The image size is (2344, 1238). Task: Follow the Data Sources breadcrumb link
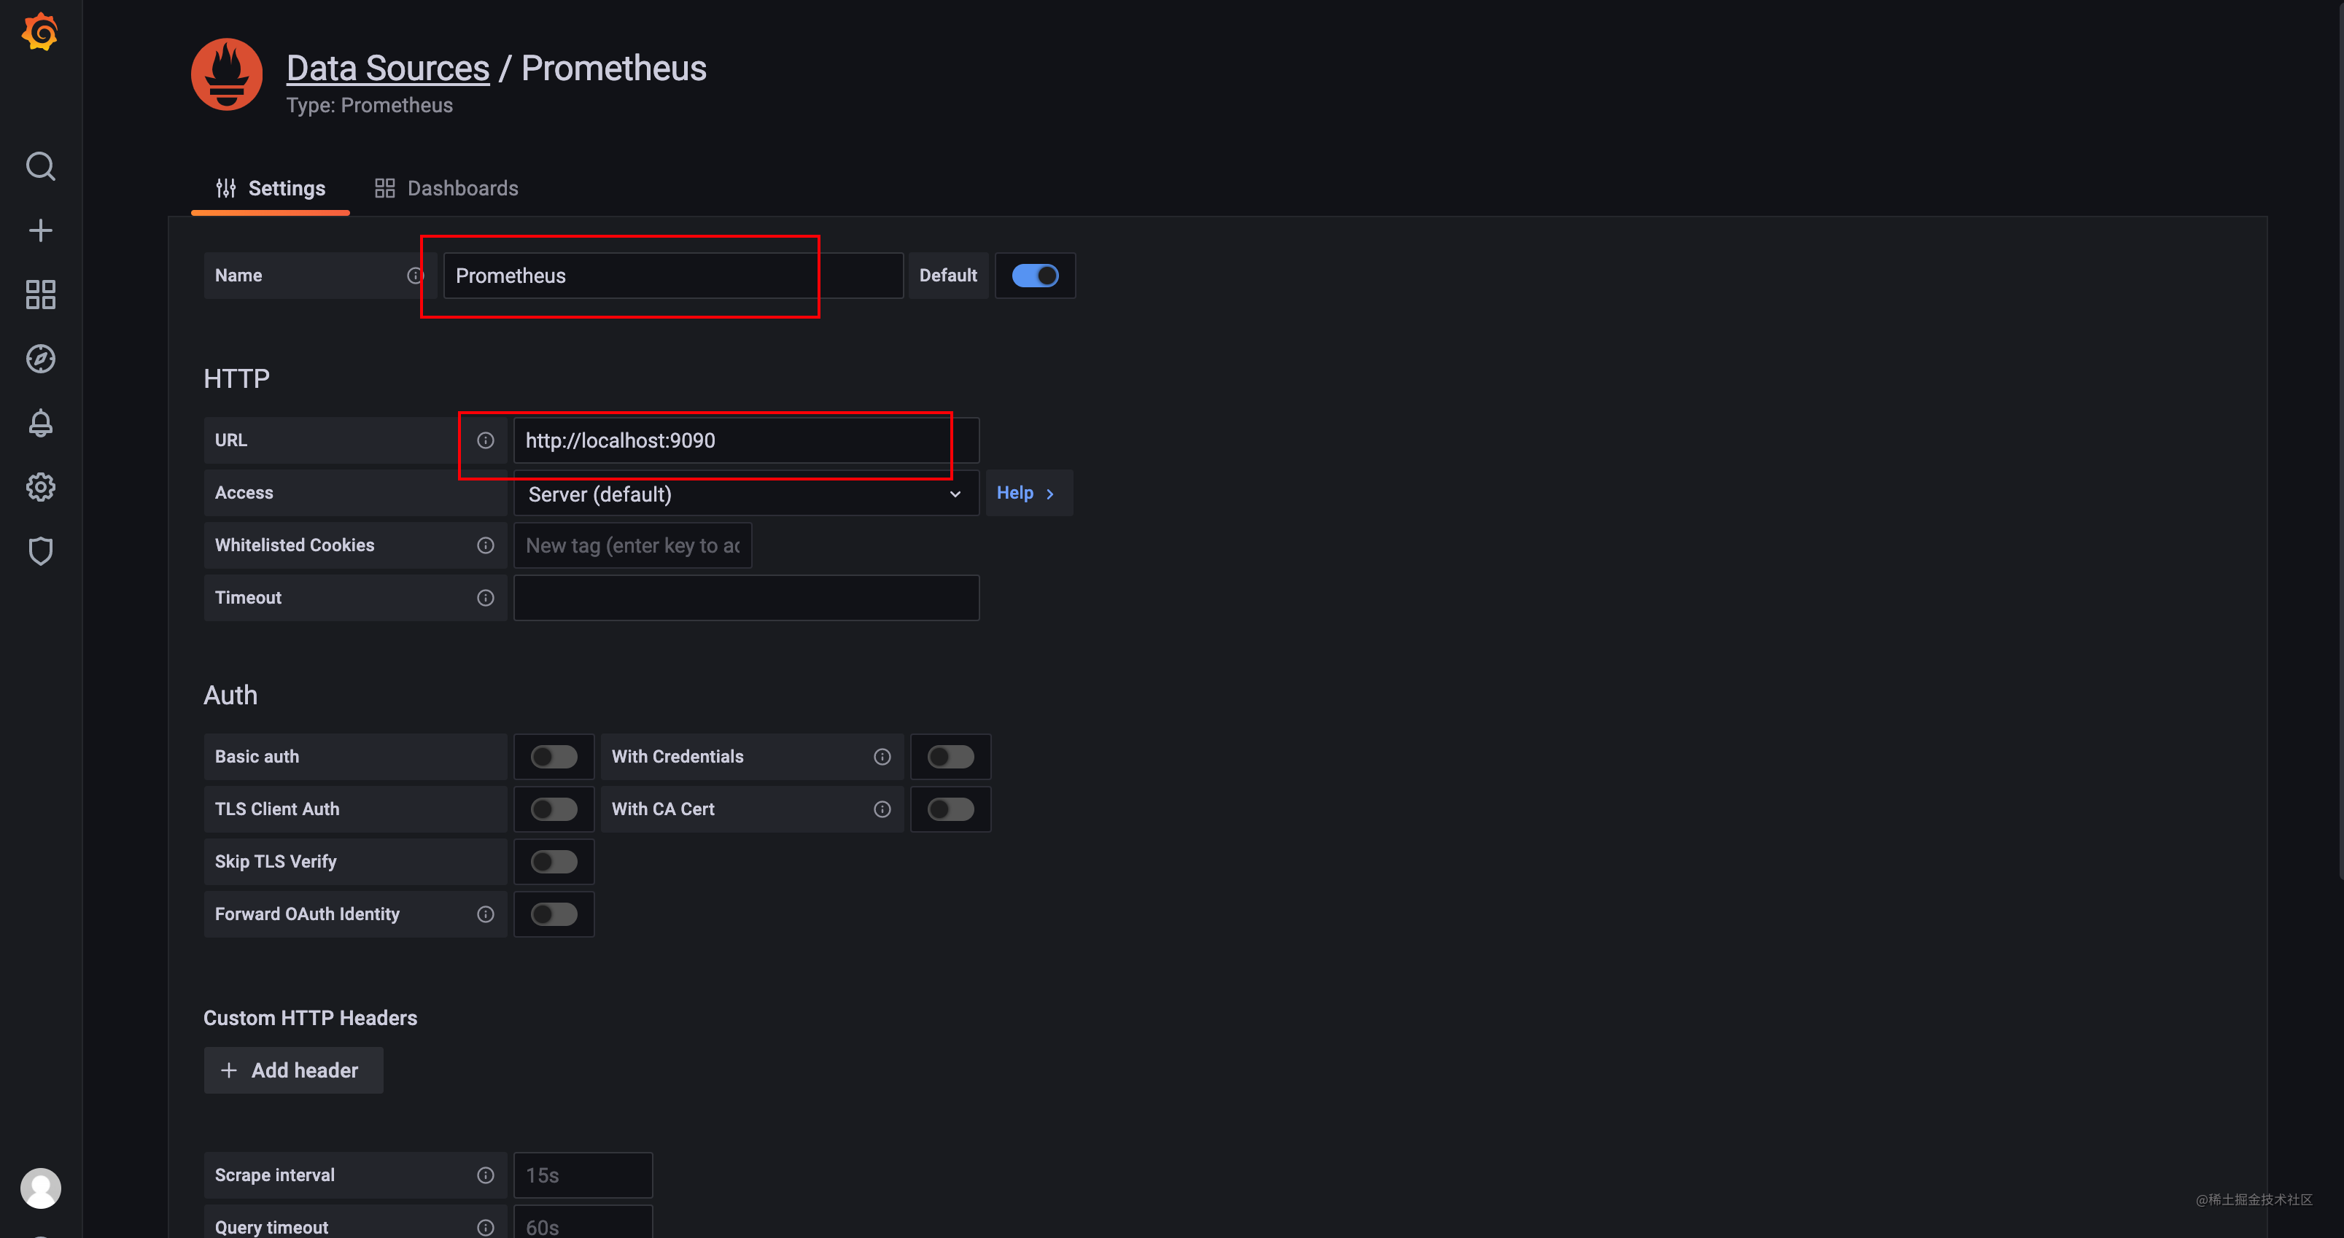(x=388, y=69)
